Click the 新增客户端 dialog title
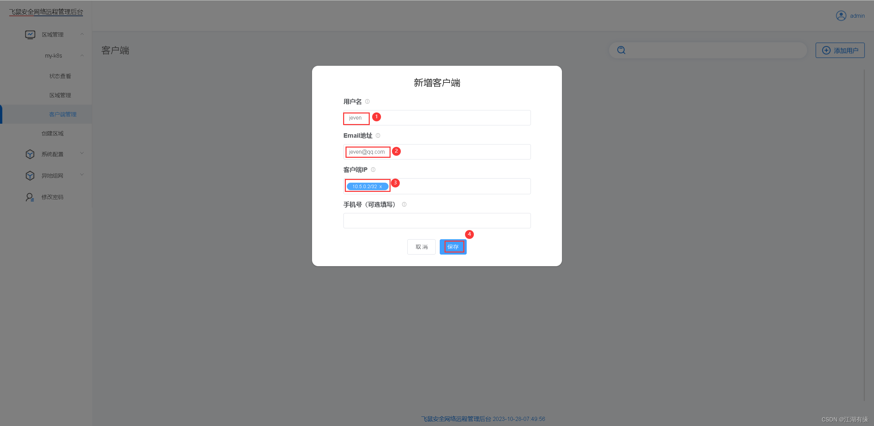 pyautogui.click(x=437, y=83)
